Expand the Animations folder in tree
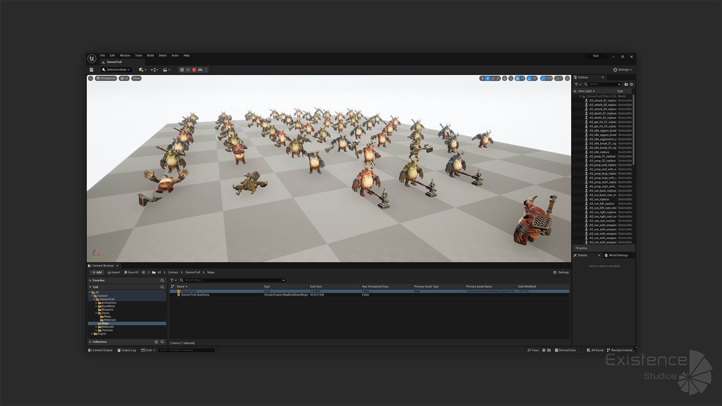This screenshot has height=406, width=722. [96, 303]
